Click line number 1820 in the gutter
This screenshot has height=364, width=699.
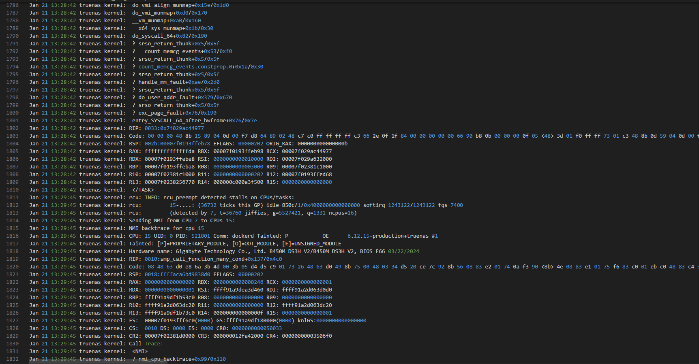12,267
